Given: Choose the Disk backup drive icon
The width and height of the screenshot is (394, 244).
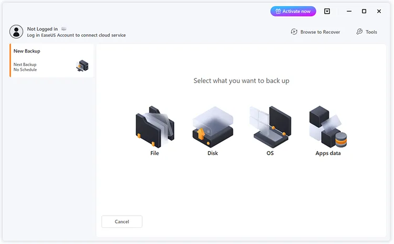Looking at the screenshot, I should tap(212, 126).
